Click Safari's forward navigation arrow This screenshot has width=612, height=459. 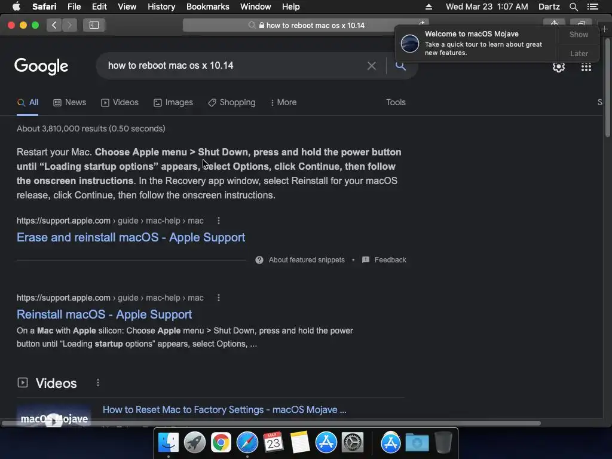tap(69, 25)
